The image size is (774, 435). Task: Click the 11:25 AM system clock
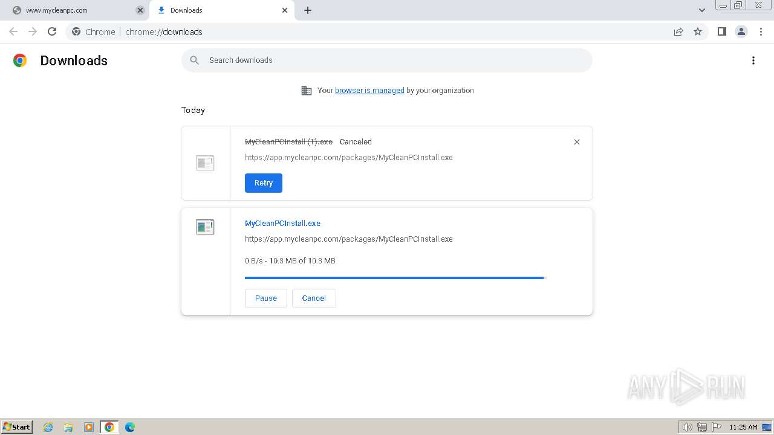pyautogui.click(x=743, y=427)
